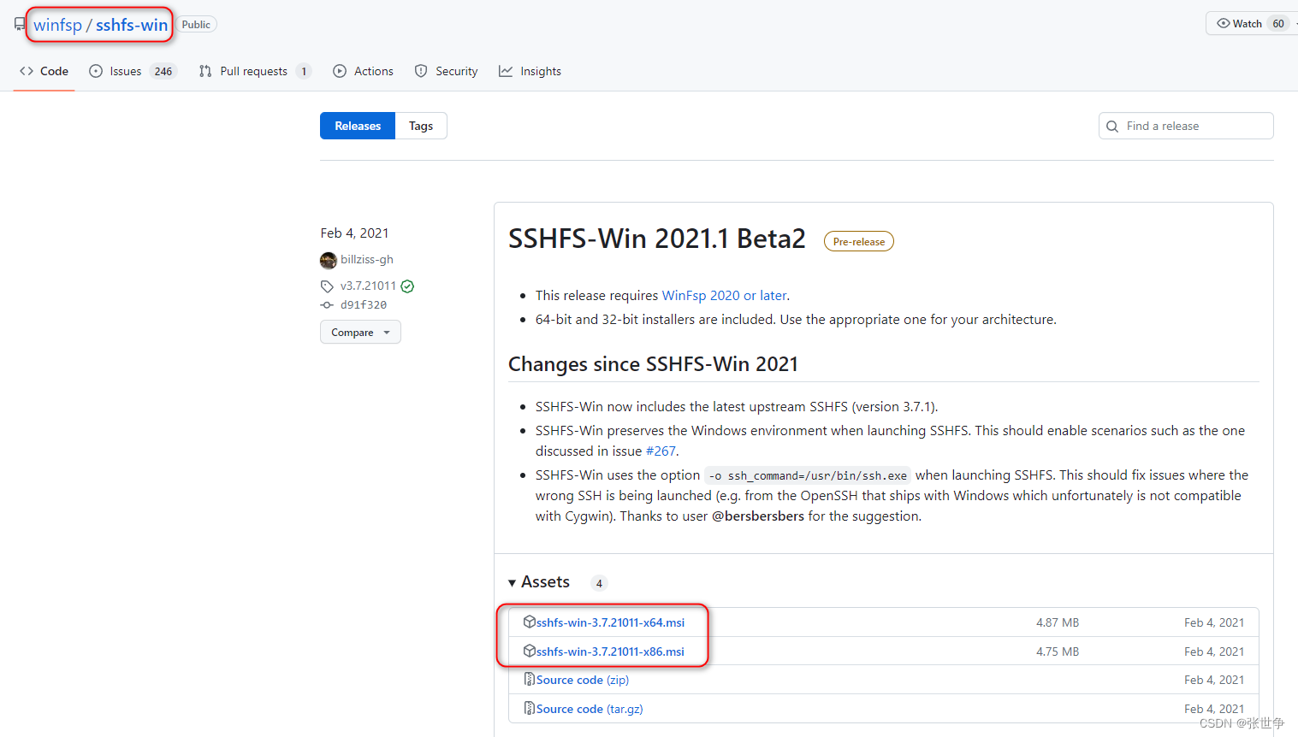Screen dimensions: 1298x737
Task: Click the Feb 4, 2021 release date
Action: 354,233
